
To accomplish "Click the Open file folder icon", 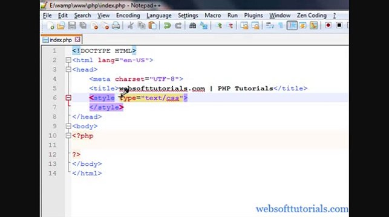I will (61, 25).
